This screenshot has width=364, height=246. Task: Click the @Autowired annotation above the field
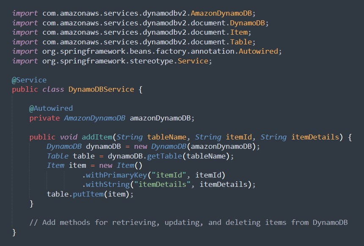click(51, 108)
